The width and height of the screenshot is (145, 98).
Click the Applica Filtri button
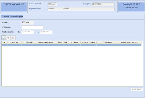(137, 89)
